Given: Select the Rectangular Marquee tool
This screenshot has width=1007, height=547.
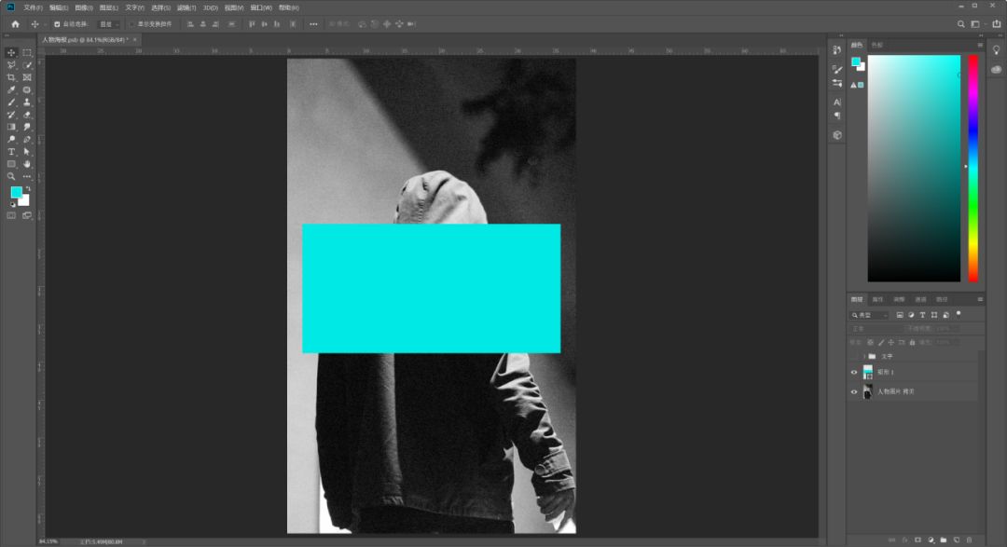Looking at the screenshot, I should (x=27, y=52).
